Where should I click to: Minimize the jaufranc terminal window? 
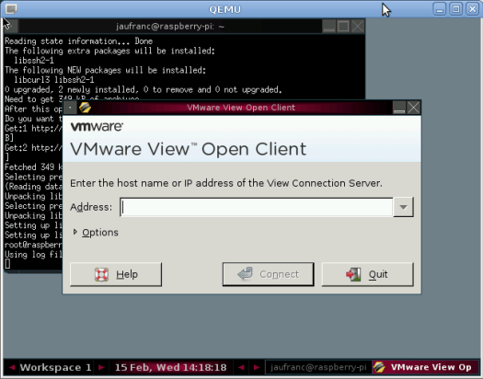coord(328,26)
